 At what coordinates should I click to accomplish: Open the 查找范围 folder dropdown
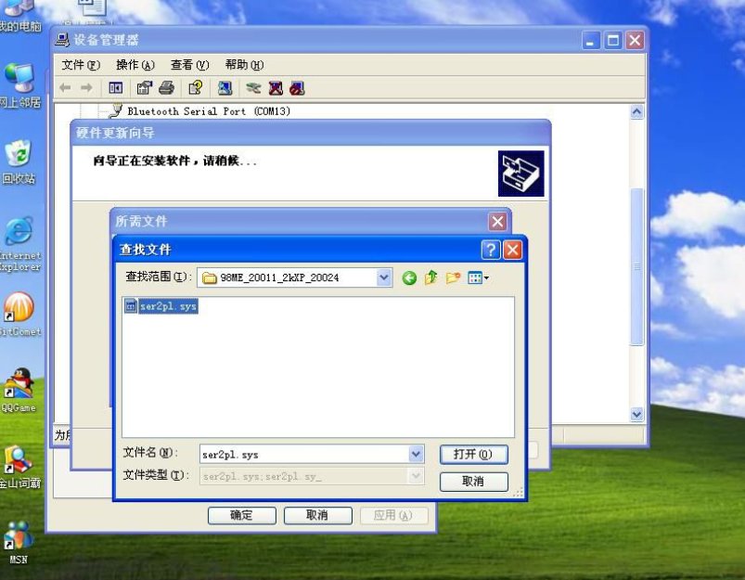(384, 277)
